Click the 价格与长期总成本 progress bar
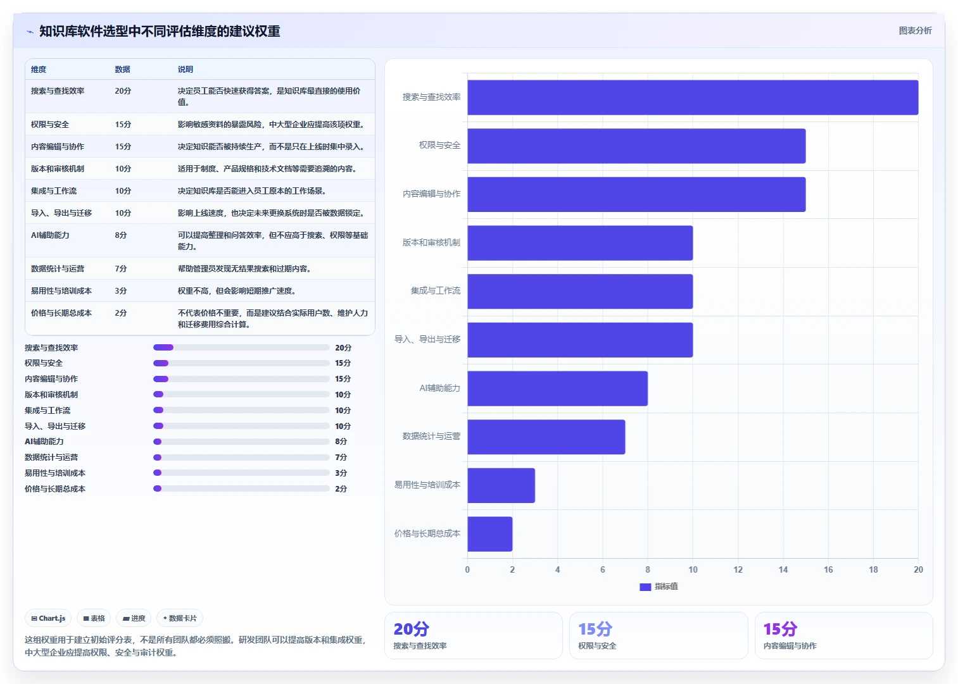The width and height of the screenshot is (958, 684). click(241, 488)
